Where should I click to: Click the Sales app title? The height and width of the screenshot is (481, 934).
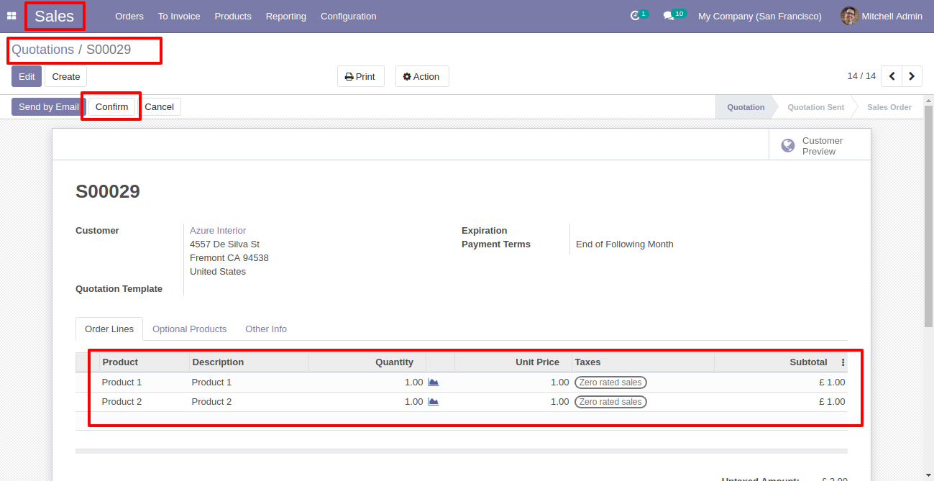pos(55,16)
